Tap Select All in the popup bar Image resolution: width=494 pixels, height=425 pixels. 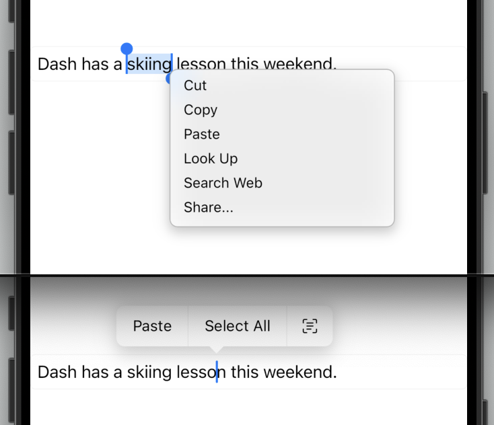point(238,326)
